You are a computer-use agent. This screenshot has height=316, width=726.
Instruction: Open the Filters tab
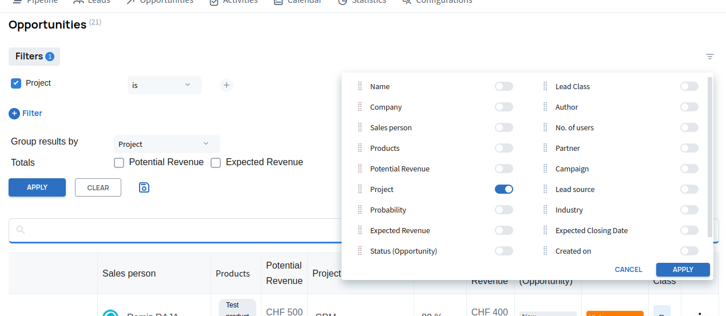34,57
